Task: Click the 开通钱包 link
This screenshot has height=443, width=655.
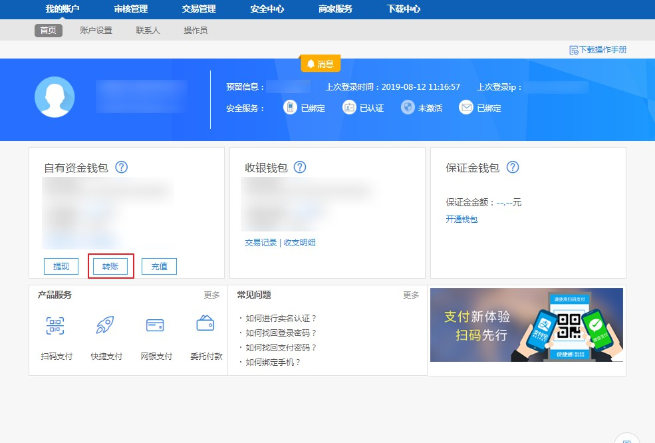Action: [x=461, y=219]
